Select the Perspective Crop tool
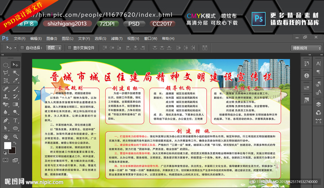The width and height of the screenshot is (324, 188). tap(6, 80)
